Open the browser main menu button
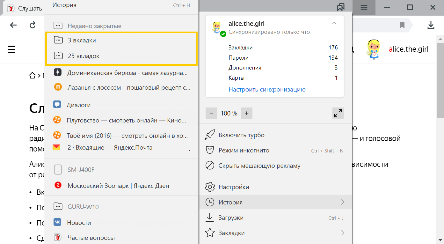Viewport: 444px width, 244px height. point(364,7)
